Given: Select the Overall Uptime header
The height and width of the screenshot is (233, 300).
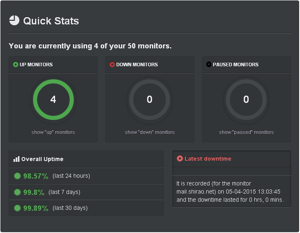Looking at the screenshot, I should coord(86,159).
